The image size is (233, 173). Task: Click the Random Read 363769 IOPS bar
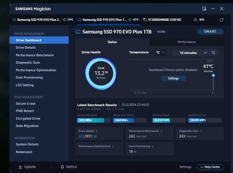pos(169,120)
